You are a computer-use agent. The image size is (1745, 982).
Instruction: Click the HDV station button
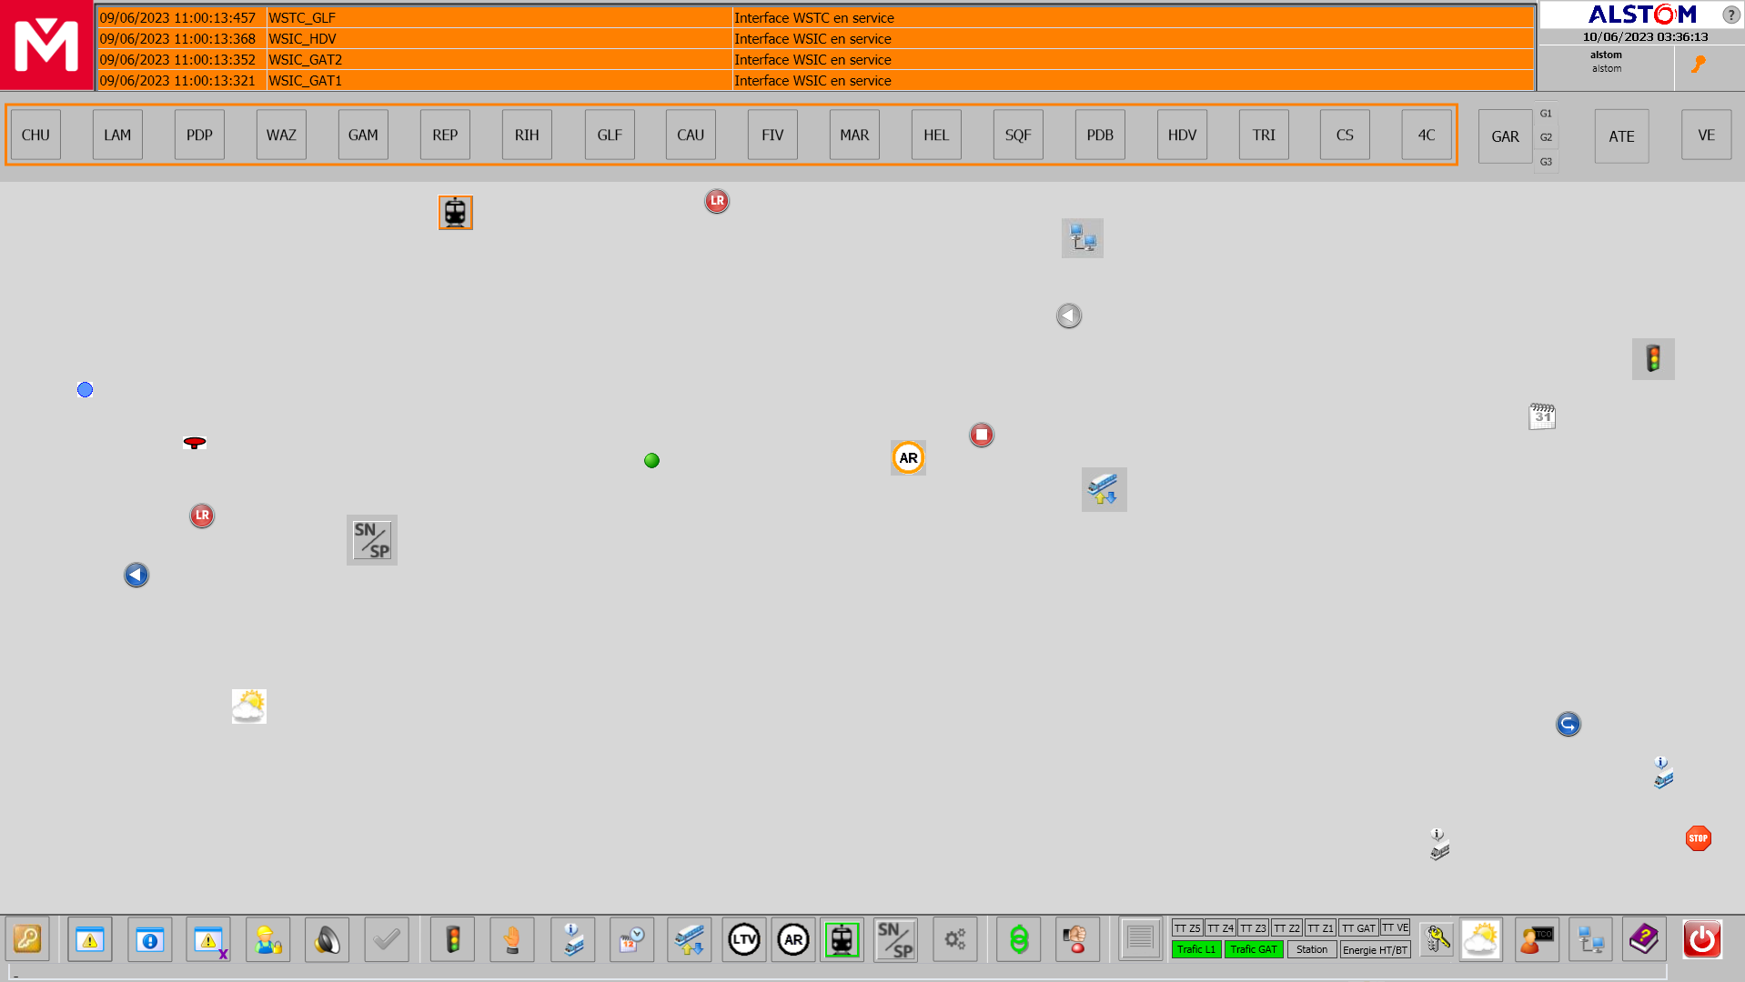pos(1181,135)
